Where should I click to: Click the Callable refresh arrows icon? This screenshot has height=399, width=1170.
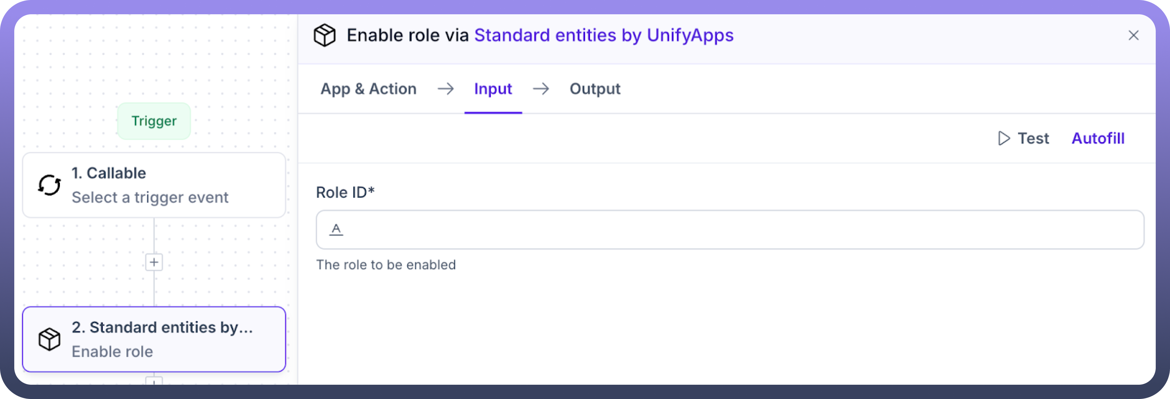49,185
